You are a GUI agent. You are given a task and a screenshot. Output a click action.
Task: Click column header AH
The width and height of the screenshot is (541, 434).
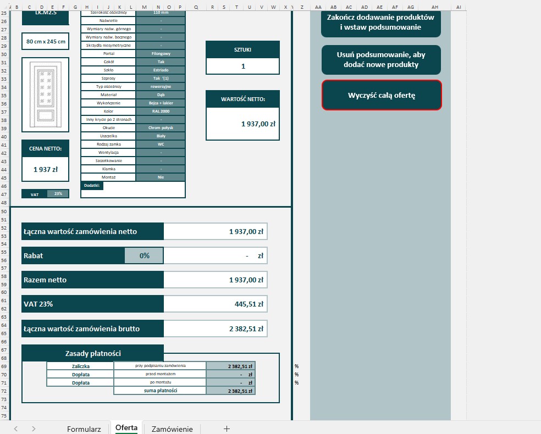[x=434, y=7]
